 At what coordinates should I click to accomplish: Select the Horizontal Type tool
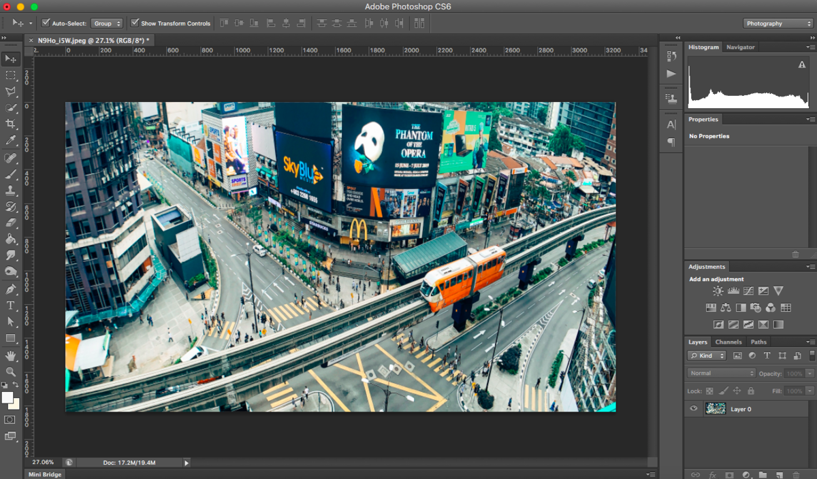(10, 304)
